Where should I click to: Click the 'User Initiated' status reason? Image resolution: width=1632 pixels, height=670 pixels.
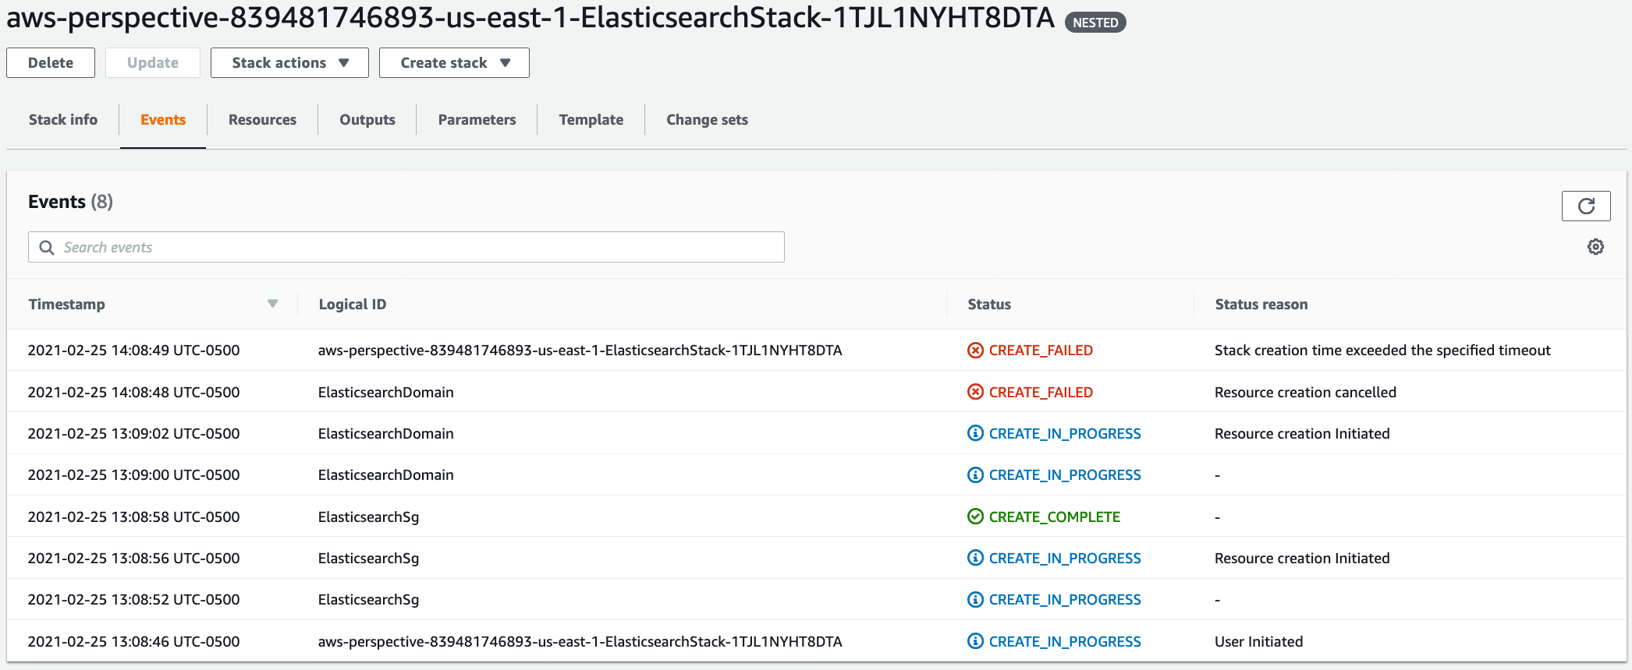click(1258, 641)
